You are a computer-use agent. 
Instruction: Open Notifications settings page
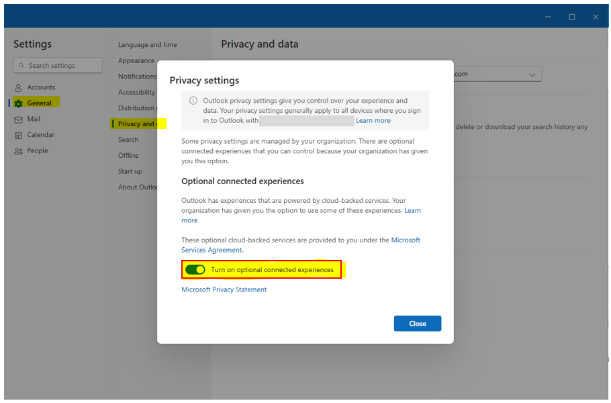(138, 77)
